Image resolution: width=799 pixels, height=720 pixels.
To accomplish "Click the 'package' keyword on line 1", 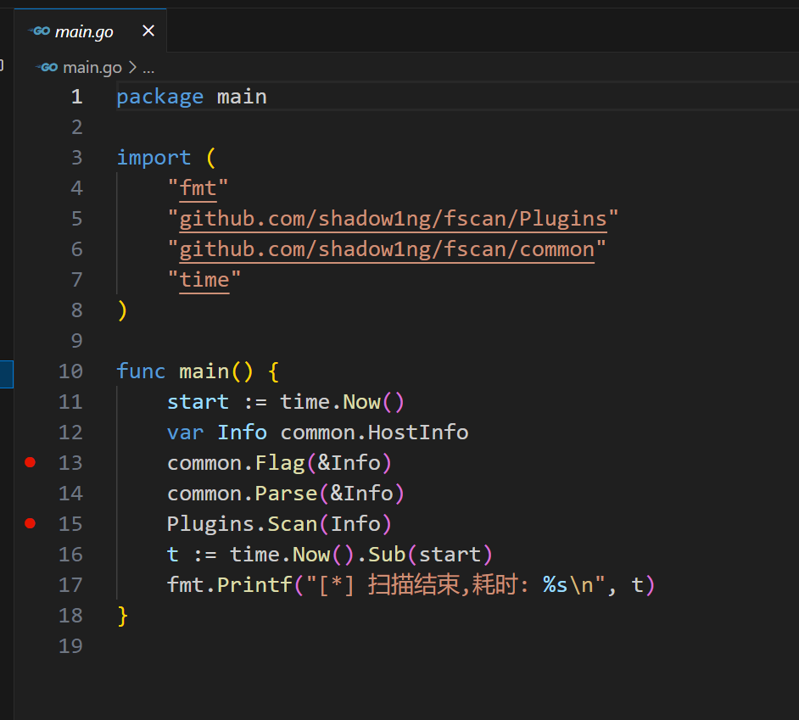I will tap(160, 97).
